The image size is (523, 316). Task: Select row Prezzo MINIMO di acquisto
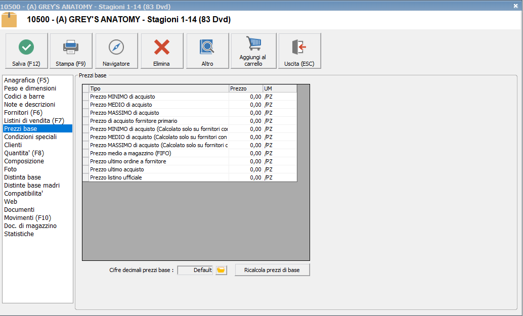coord(190,97)
